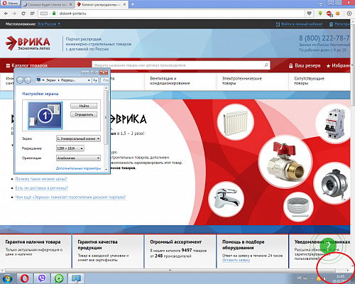Click the orange extension icon in toolbar
This screenshot has height=284, width=355.
tap(337, 13)
